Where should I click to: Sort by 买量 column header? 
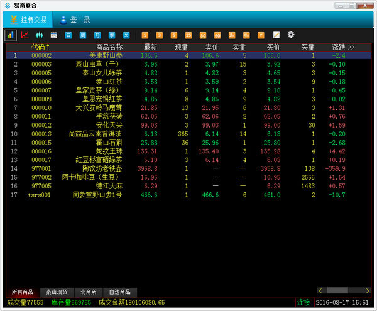pos(308,47)
